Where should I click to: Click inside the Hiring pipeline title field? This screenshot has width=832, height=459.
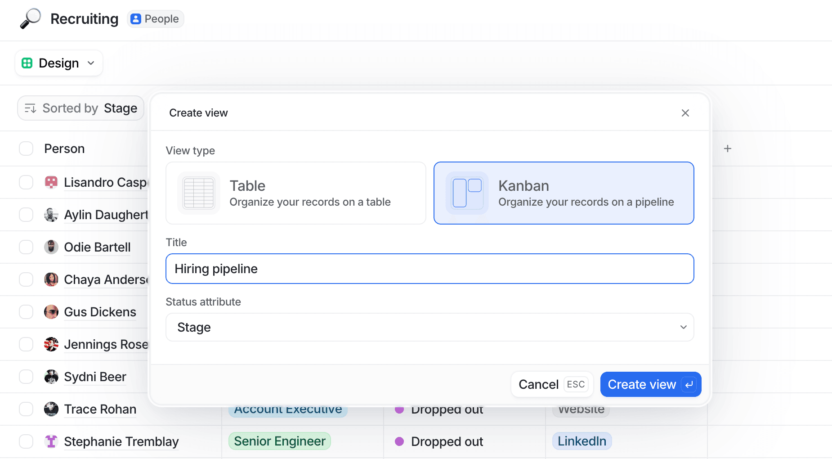point(429,269)
